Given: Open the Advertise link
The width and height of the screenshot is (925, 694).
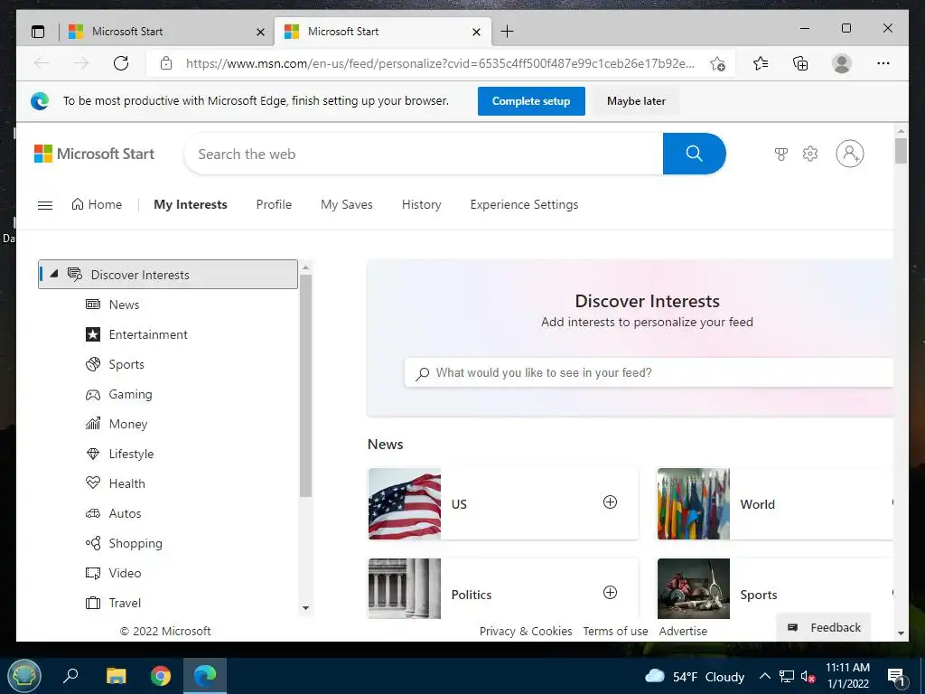Looking at the screenshot, I should (683, 631).
